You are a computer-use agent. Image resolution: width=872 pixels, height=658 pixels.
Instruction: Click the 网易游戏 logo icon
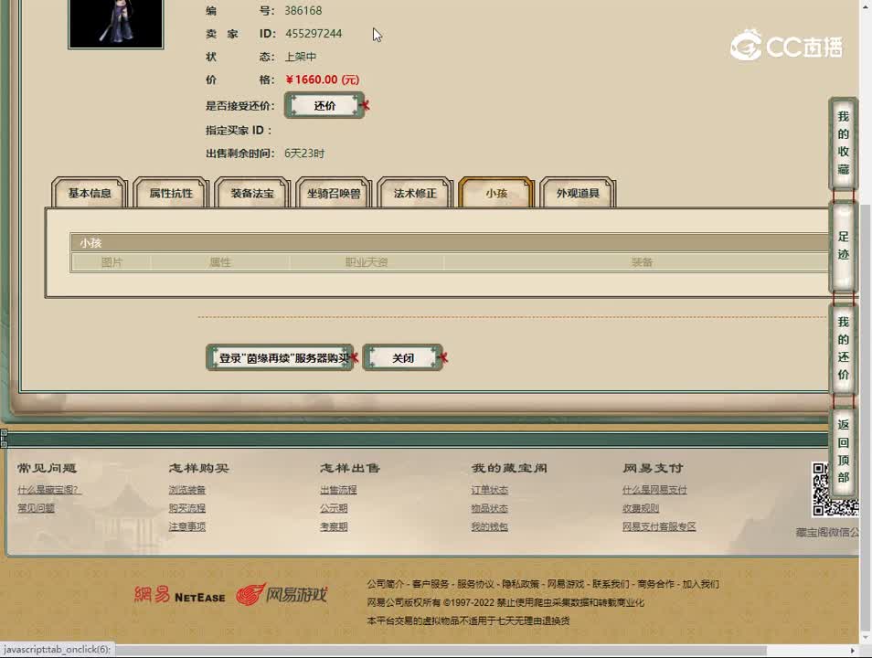282,595
